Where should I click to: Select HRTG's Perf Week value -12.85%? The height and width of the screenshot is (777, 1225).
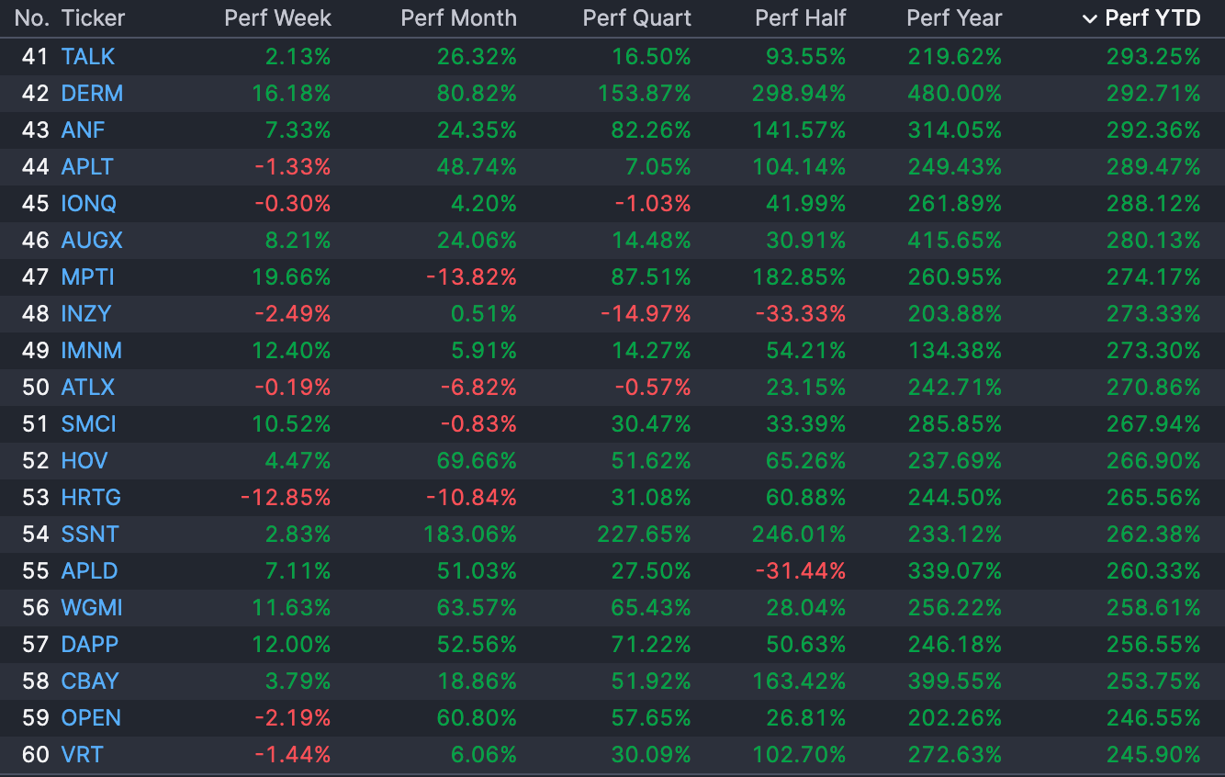[286, 498]
